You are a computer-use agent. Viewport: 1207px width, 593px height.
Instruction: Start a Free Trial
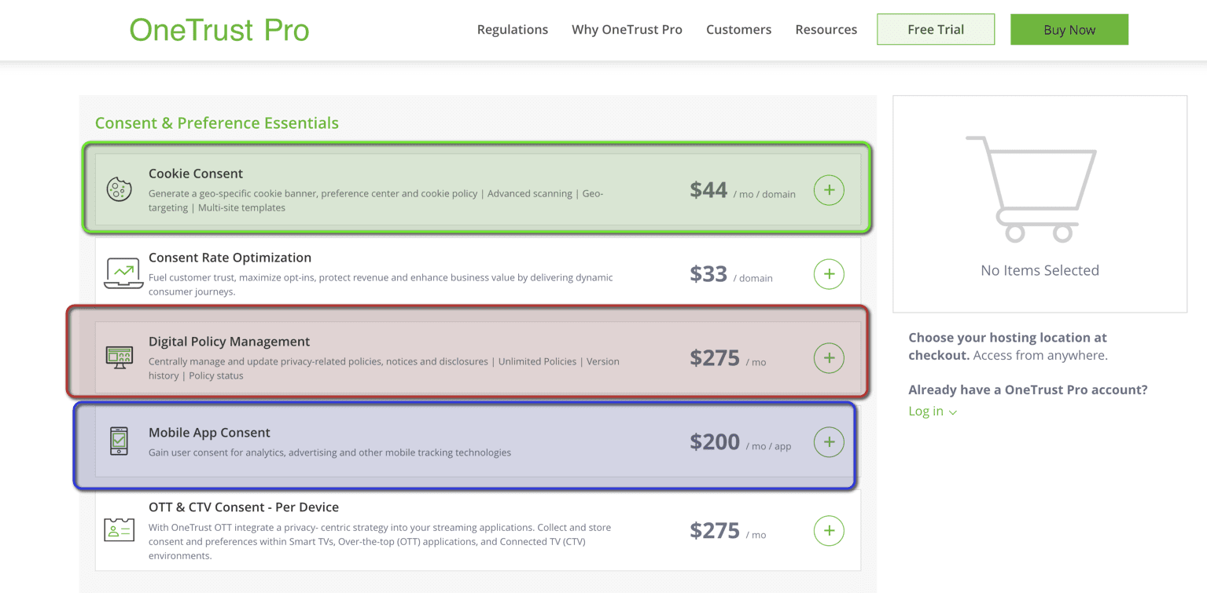[x=935, y=28]
